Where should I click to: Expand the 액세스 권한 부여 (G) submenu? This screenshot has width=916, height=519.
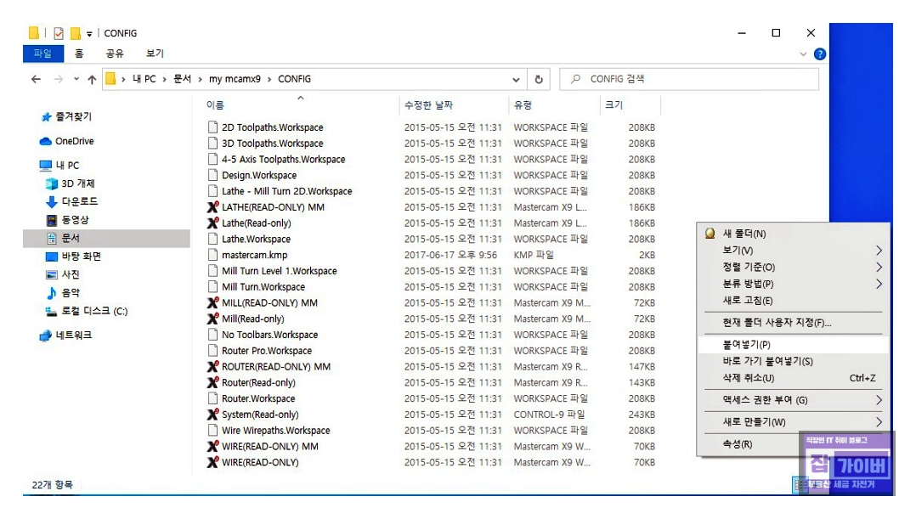coord(793,400)
